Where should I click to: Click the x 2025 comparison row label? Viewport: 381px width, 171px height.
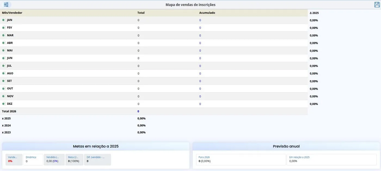(x=6, y=118)
